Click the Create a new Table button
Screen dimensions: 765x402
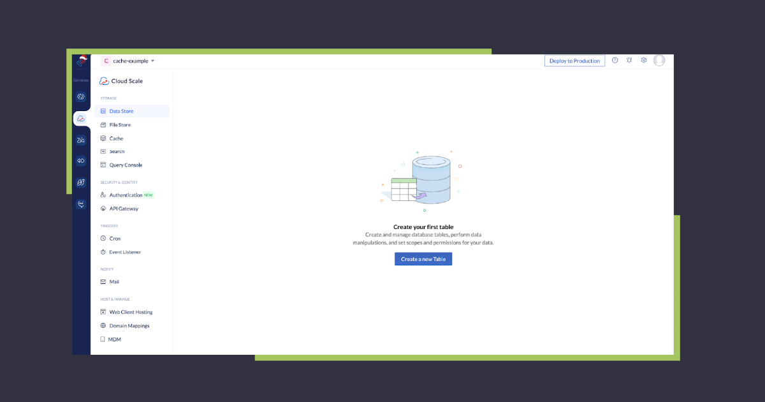(x=423, y=259)
